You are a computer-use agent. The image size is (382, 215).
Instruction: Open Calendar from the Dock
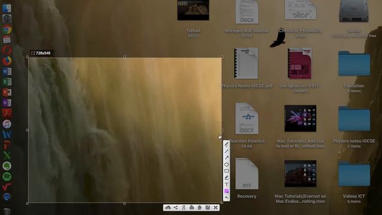click(7, 40)
